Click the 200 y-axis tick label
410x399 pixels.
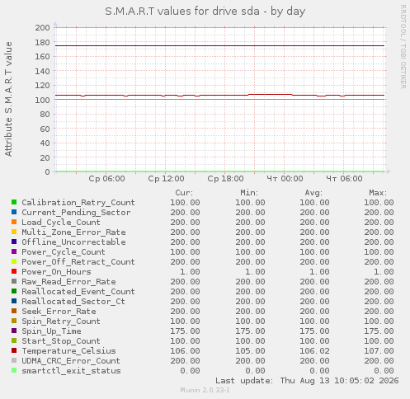pyautogui.click(x=42, y=27)
